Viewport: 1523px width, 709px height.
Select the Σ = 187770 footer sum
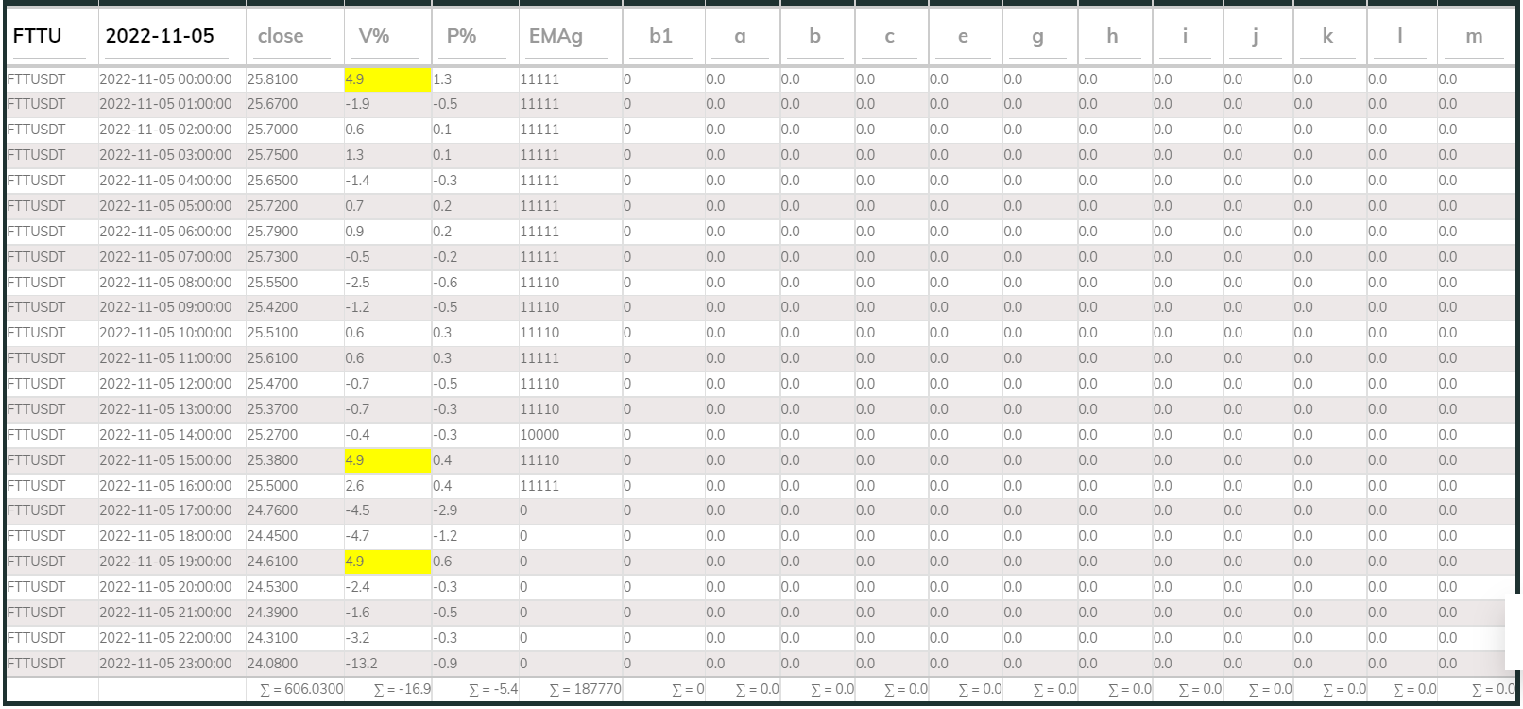tap(585, 690)
